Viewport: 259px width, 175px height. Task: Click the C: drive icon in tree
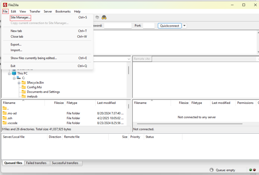point(19,78)
